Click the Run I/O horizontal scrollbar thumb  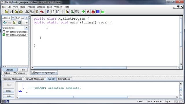click(x=73, y=97)
